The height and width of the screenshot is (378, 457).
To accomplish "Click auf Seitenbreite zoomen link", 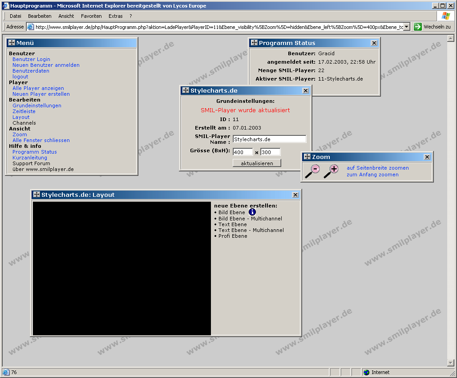I will click(377, 168).
